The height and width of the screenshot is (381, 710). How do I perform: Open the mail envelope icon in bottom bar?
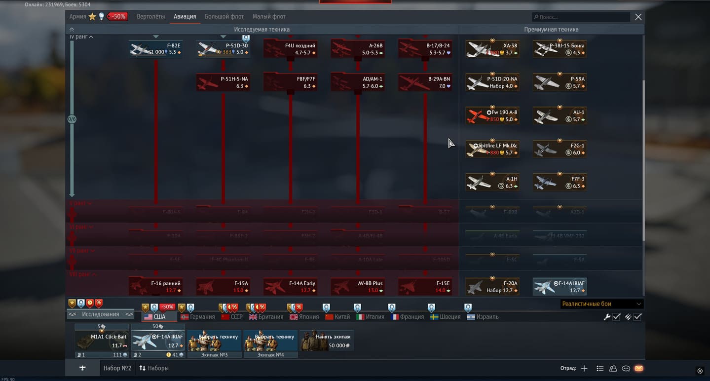click(638, 368)
